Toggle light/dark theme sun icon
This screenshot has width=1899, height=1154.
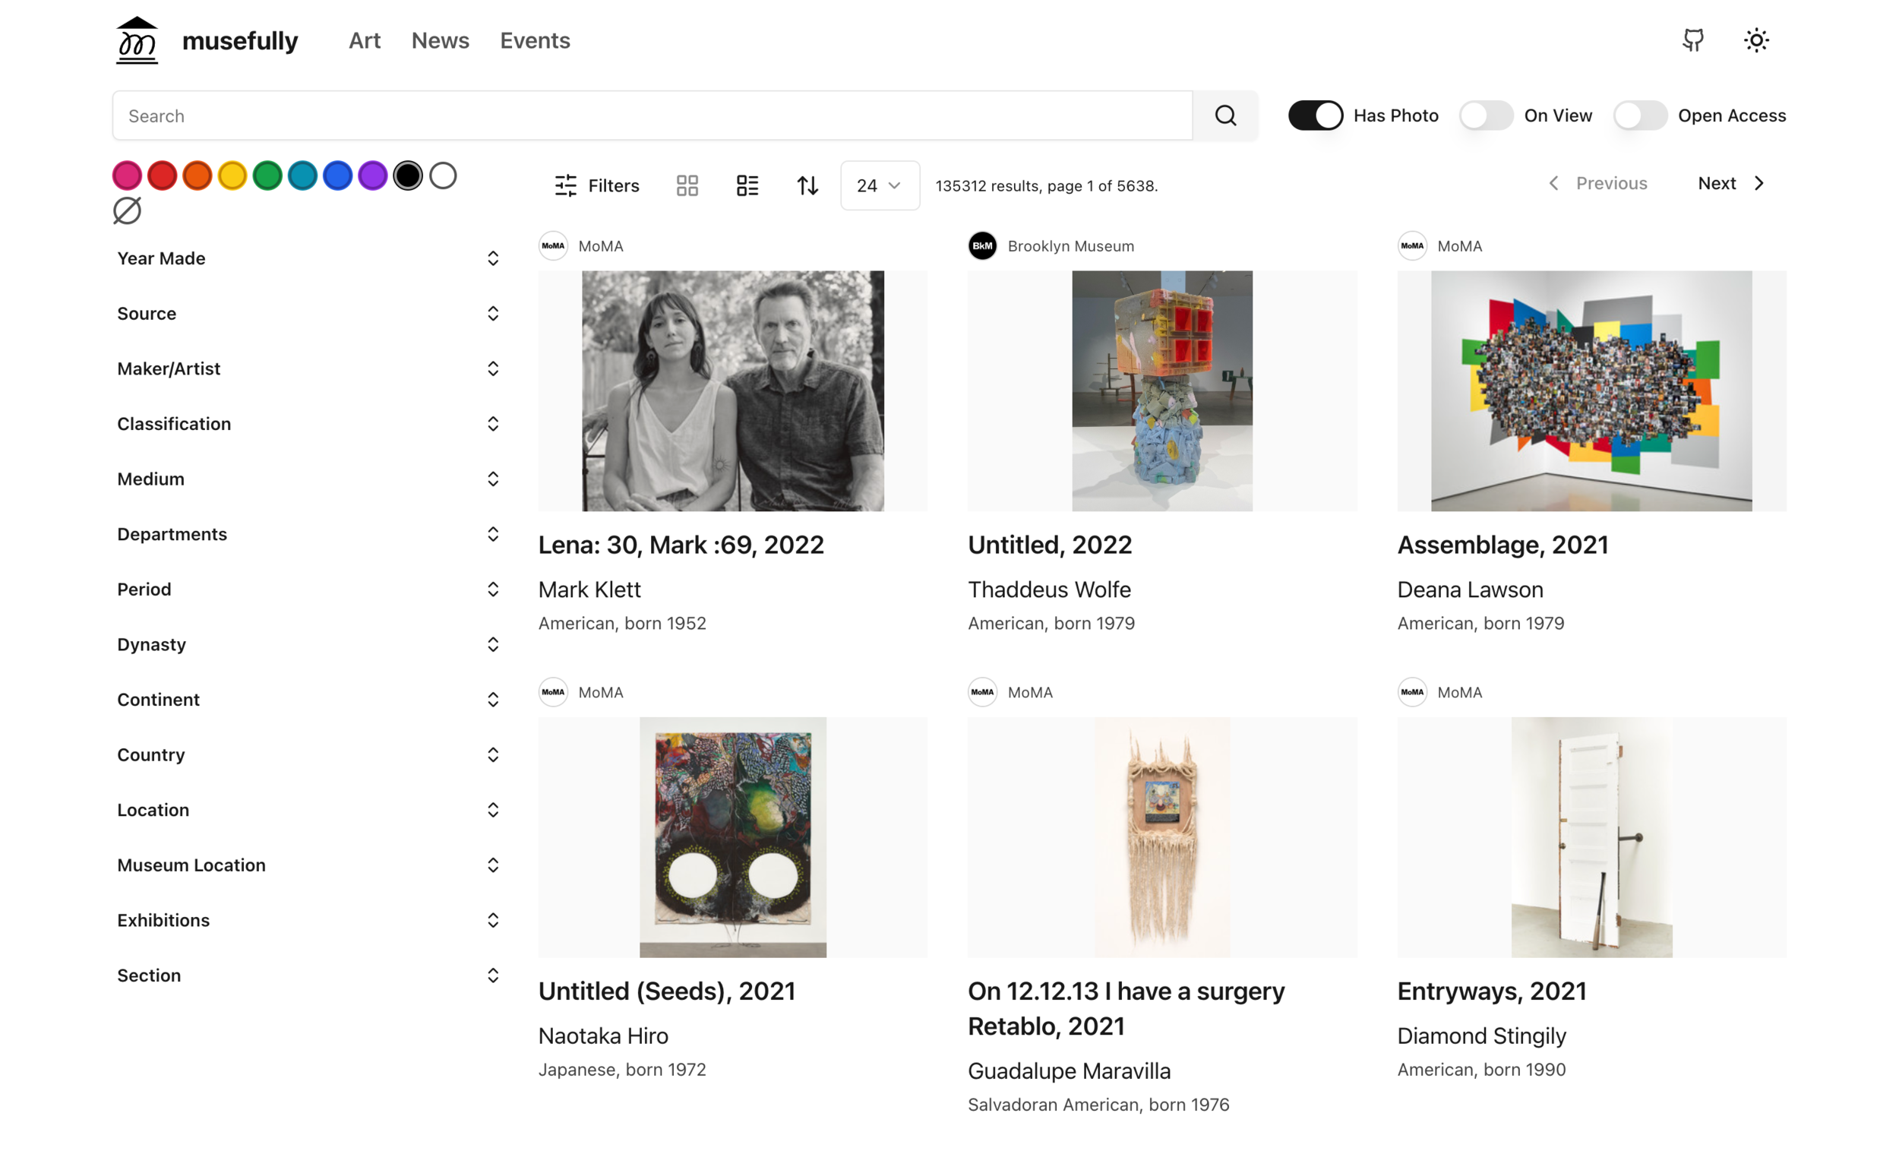coord(1755,40)
